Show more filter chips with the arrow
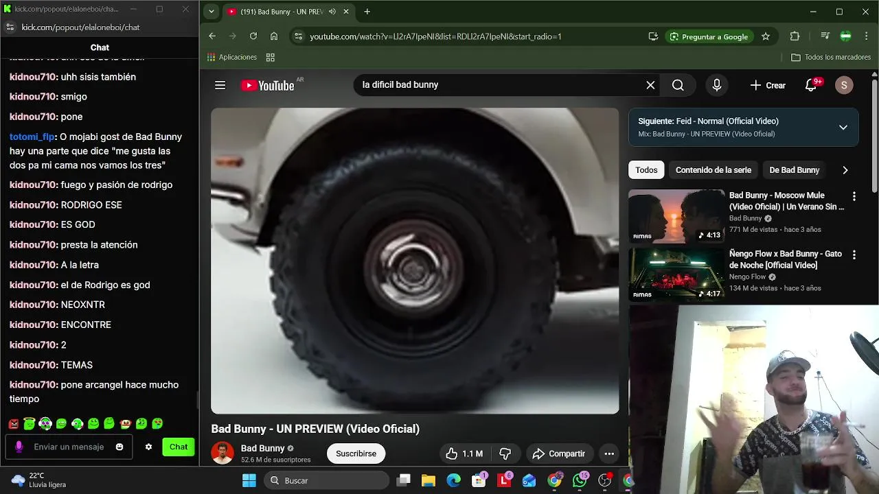The height and width of the screenshot is (494, 879). pyautogui.click(x=845, y=170)
